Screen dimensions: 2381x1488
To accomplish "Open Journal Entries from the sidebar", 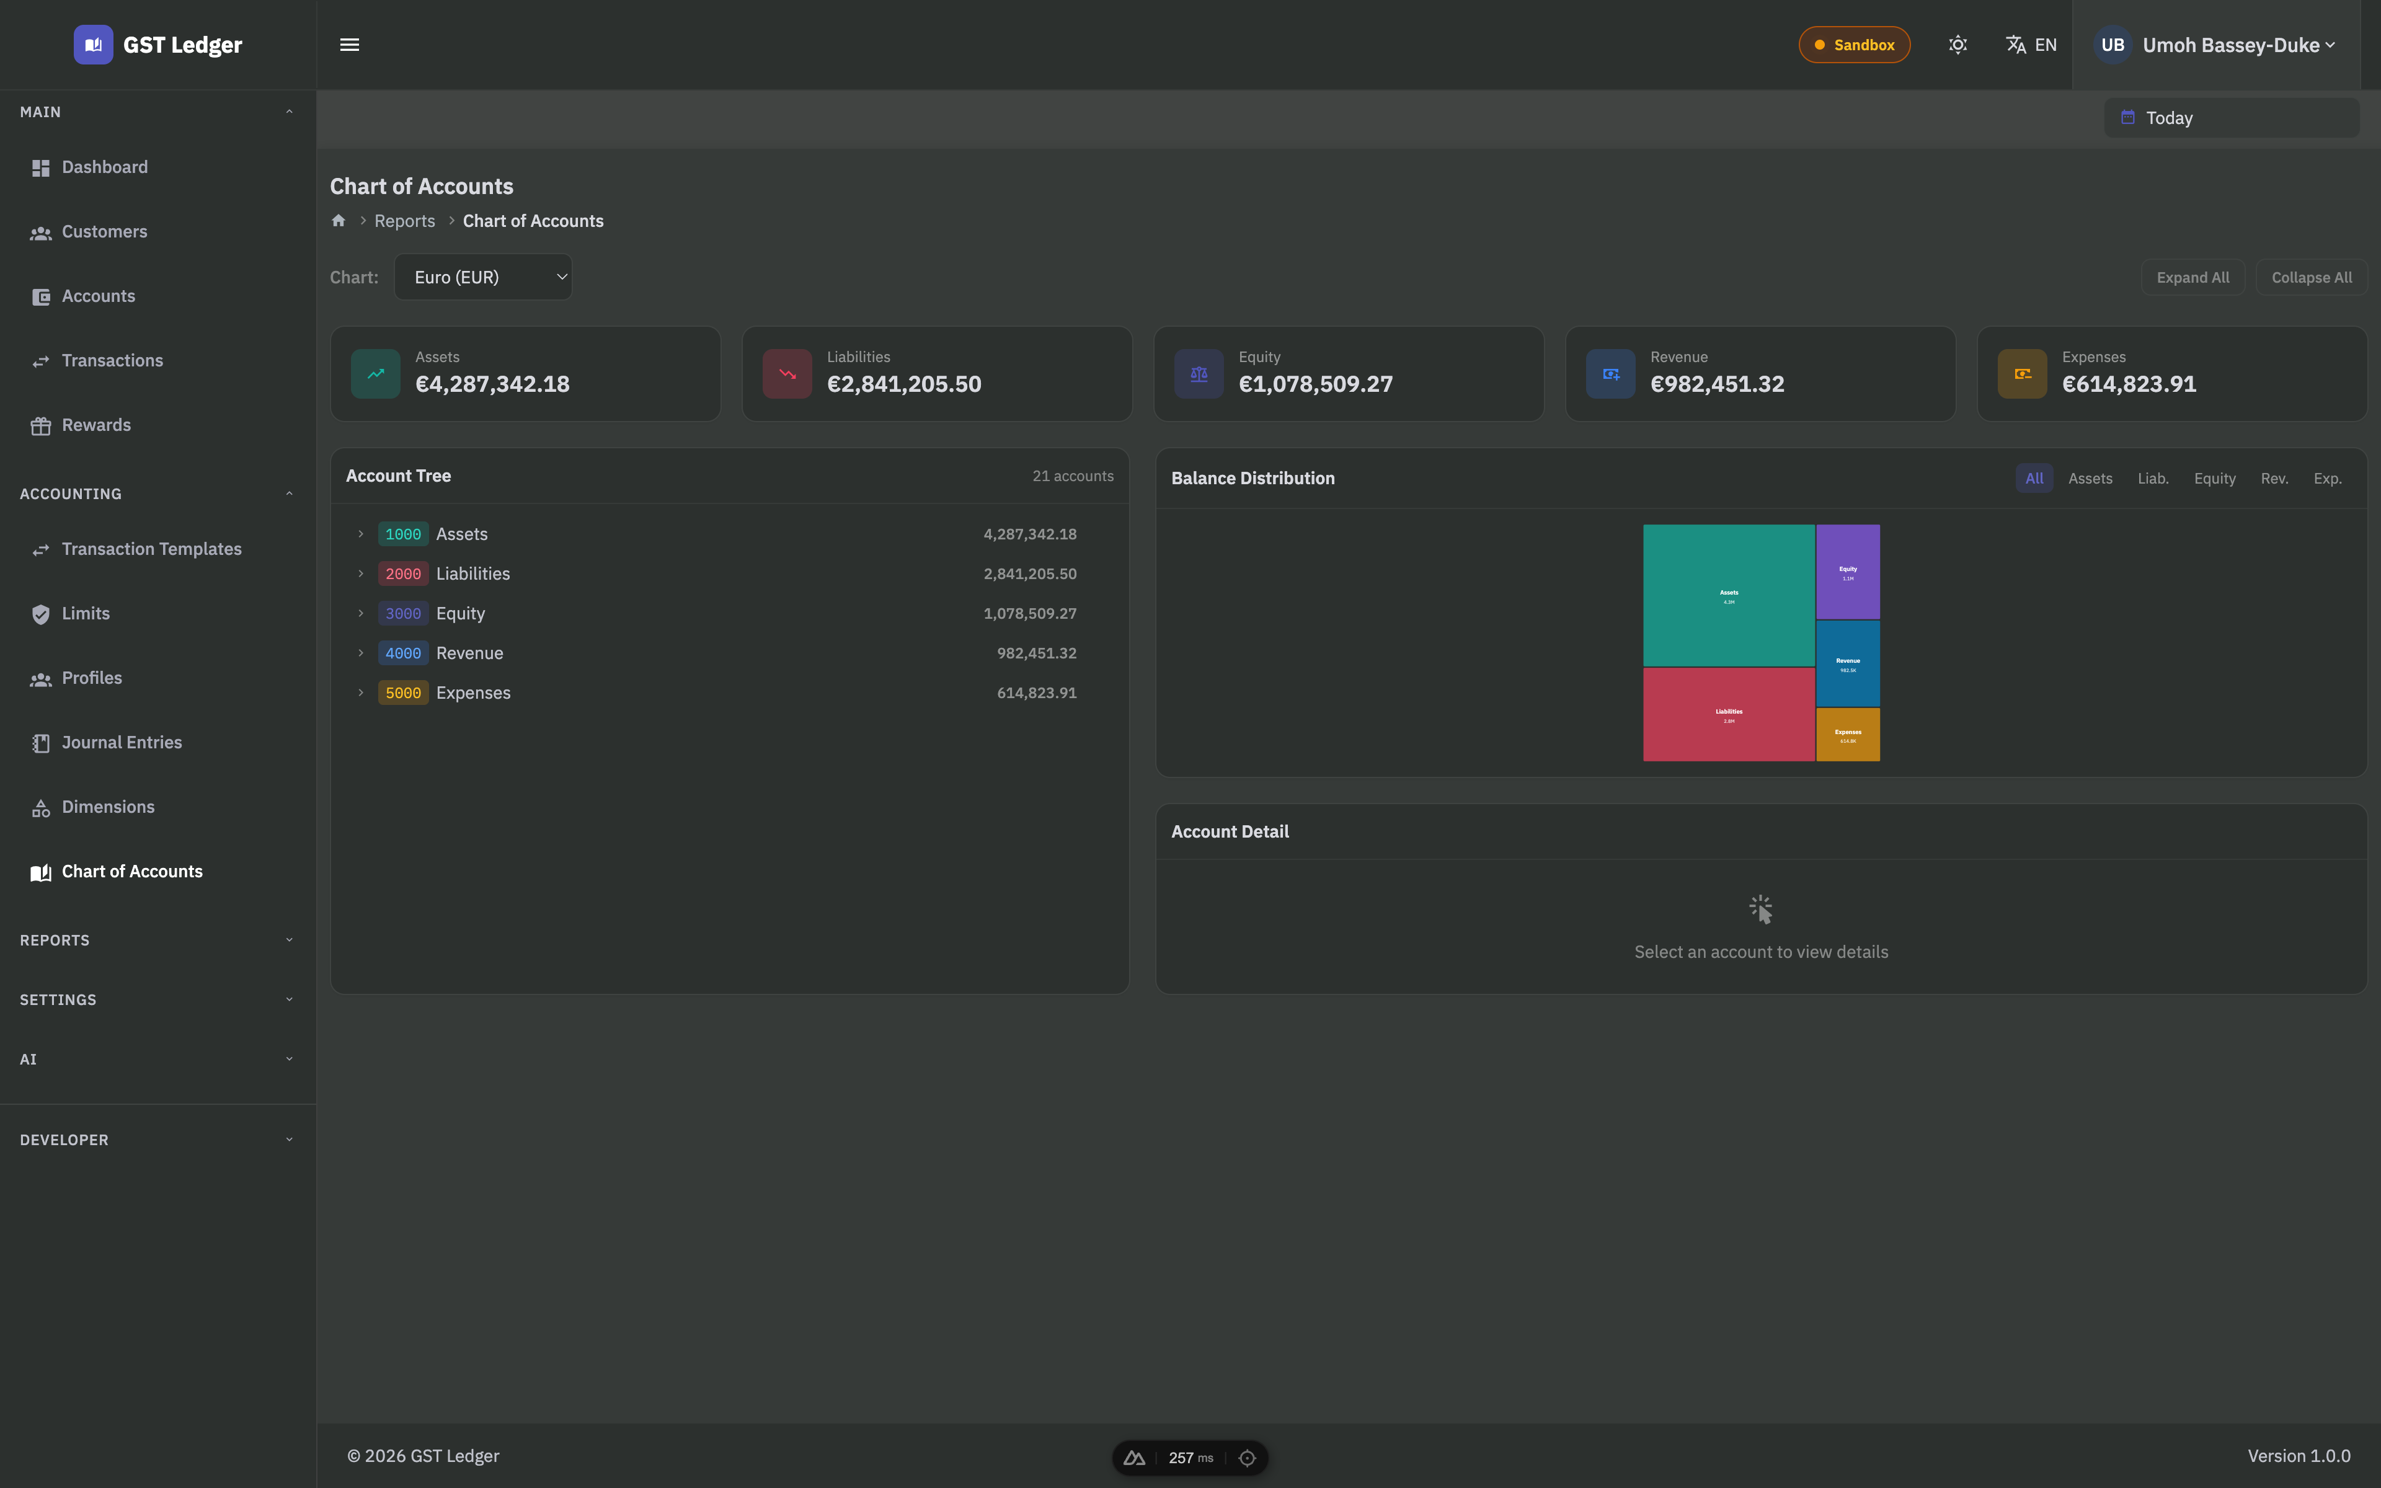I will click(121, 742).
